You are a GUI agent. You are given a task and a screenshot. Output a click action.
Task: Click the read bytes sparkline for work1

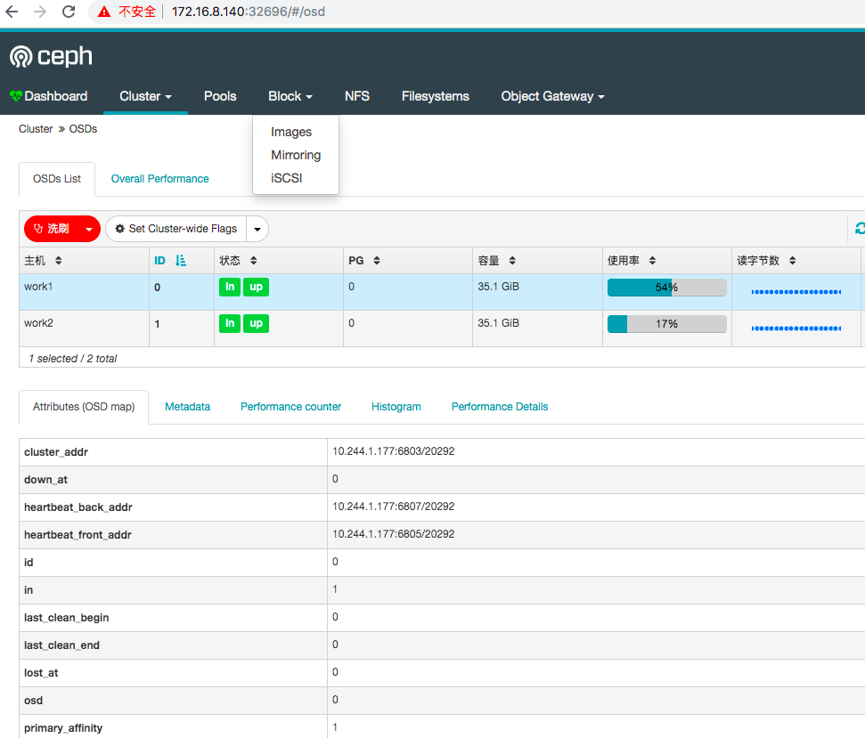click(796, 292)
